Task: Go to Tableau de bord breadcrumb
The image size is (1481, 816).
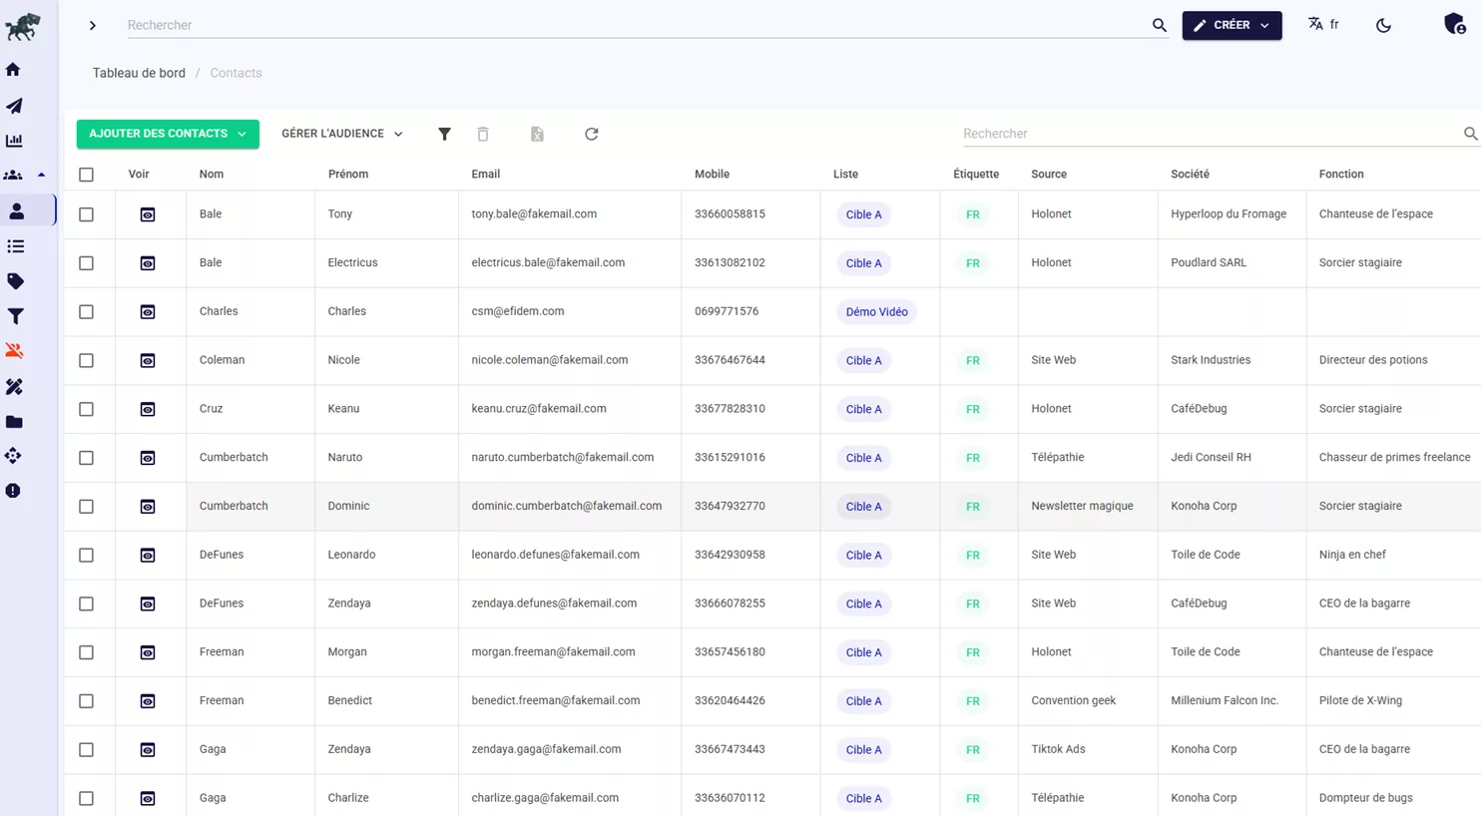Action: coord(139,73)
